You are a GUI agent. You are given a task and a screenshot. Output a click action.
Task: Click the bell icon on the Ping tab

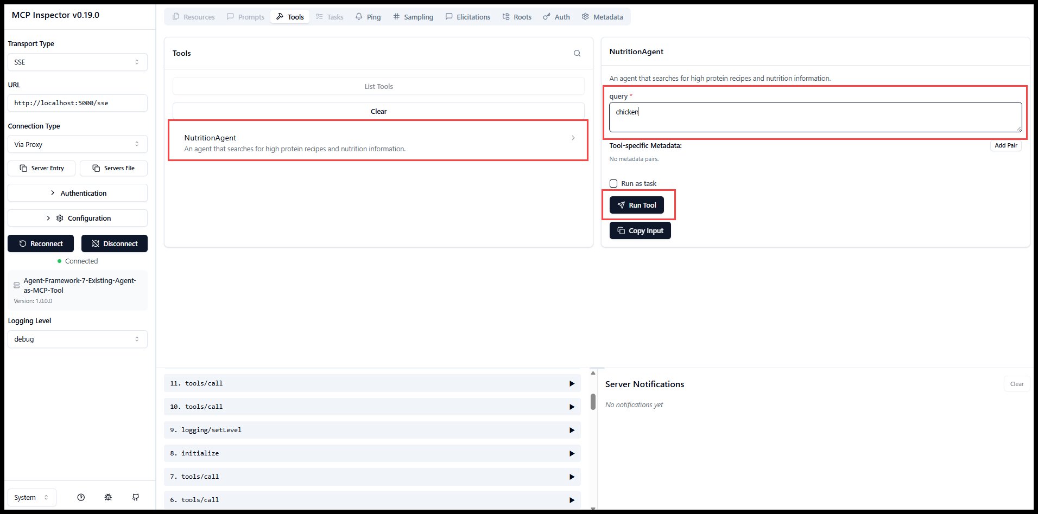click(x=358, y=17)
